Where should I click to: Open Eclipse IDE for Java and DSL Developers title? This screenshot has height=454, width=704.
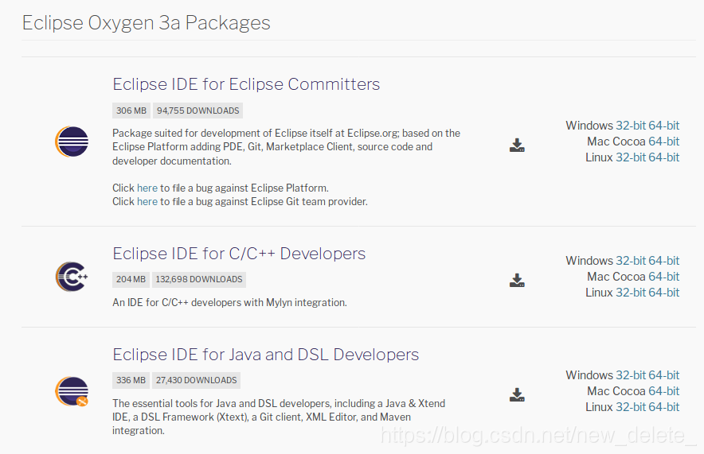(265, 355)
